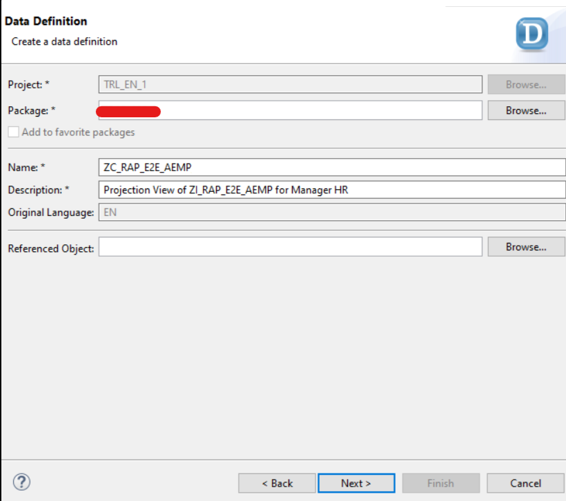Toggle the Add to favorite packages checkbox
The width and height of the screenshot is (566, 501).
click(14, 132)
